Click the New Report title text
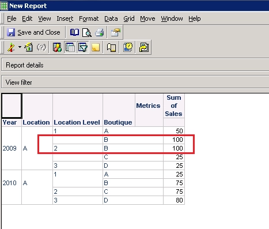269x229 pixels. pyautogui.click(x=28, y=6)
